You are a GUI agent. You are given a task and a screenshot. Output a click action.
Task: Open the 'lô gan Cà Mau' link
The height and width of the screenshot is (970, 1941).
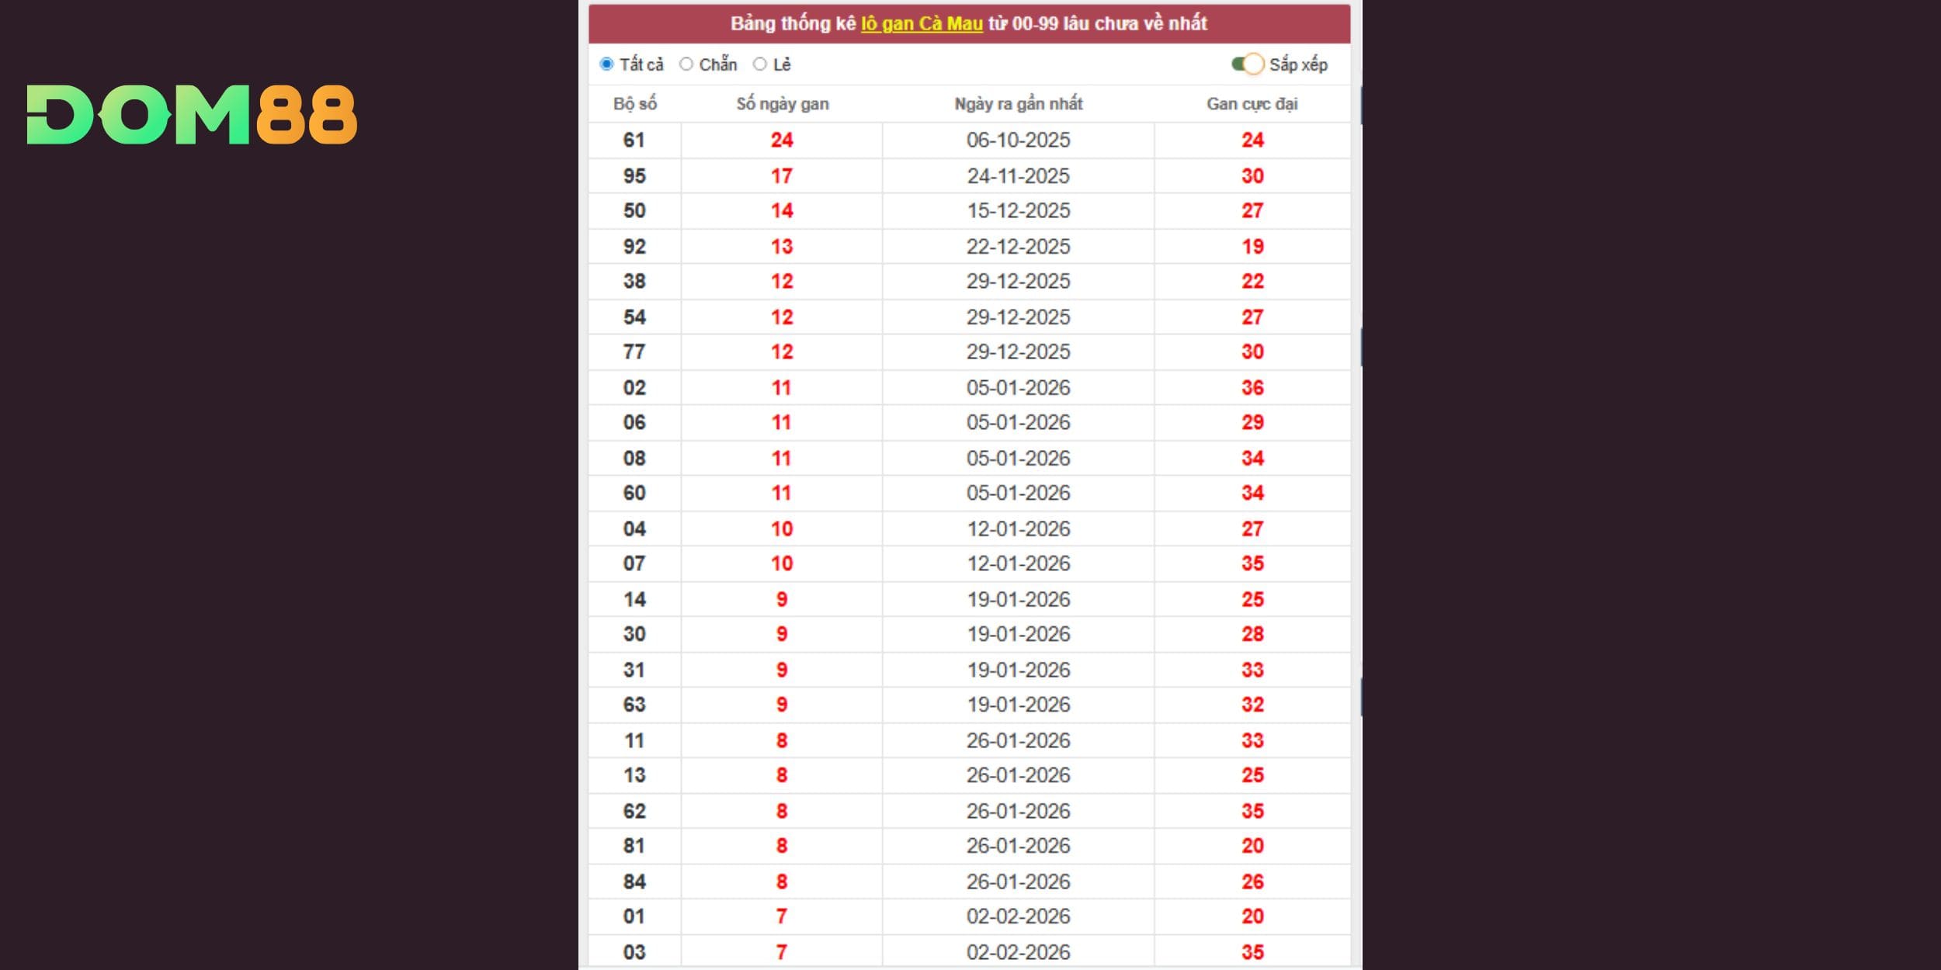tap(922, 24)
